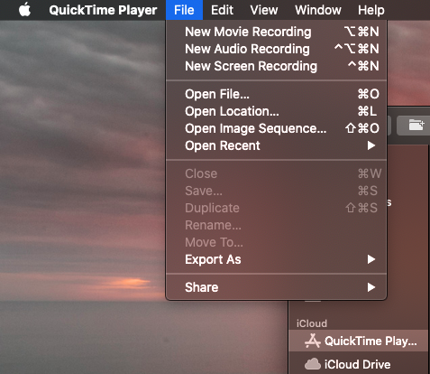Start a New Audio Recording
Viewport: 430px width, 374px height.
coord(276,49)
